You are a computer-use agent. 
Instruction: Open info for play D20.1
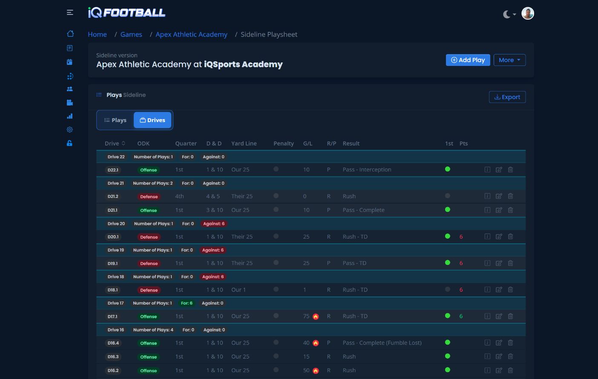pyautogui.click(x=487, y=237)
